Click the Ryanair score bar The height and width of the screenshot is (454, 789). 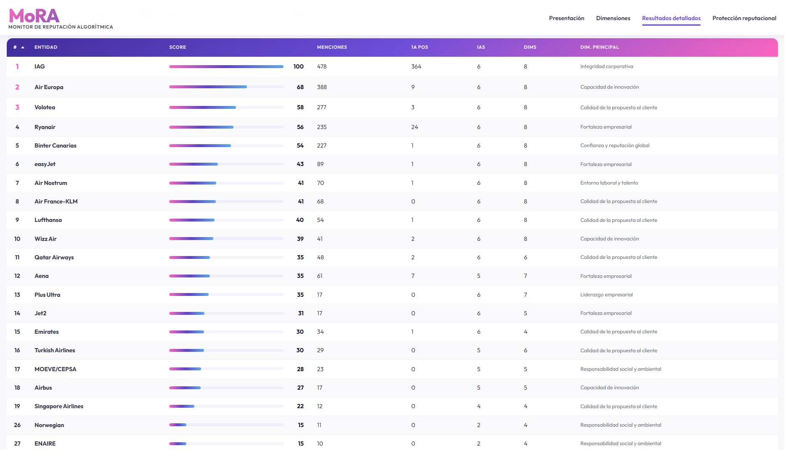tap(226, 127)
